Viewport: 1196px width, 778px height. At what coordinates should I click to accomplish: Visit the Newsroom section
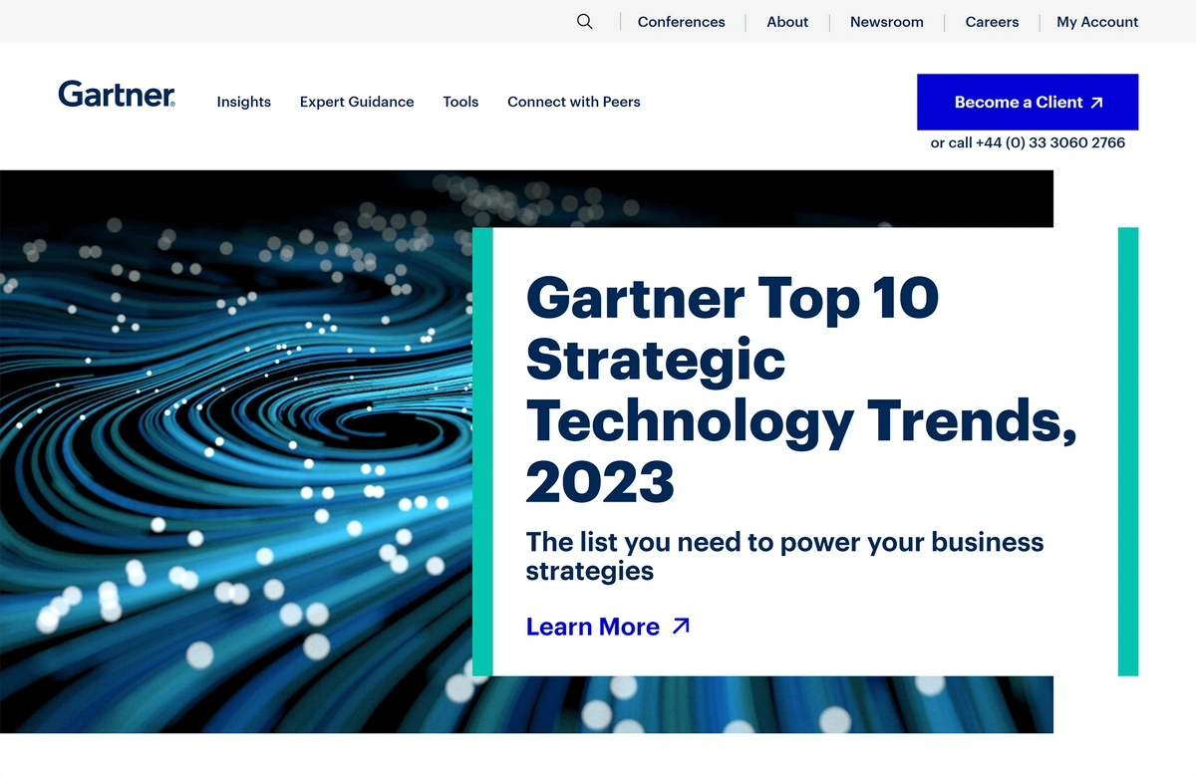[x=887, y=22]
